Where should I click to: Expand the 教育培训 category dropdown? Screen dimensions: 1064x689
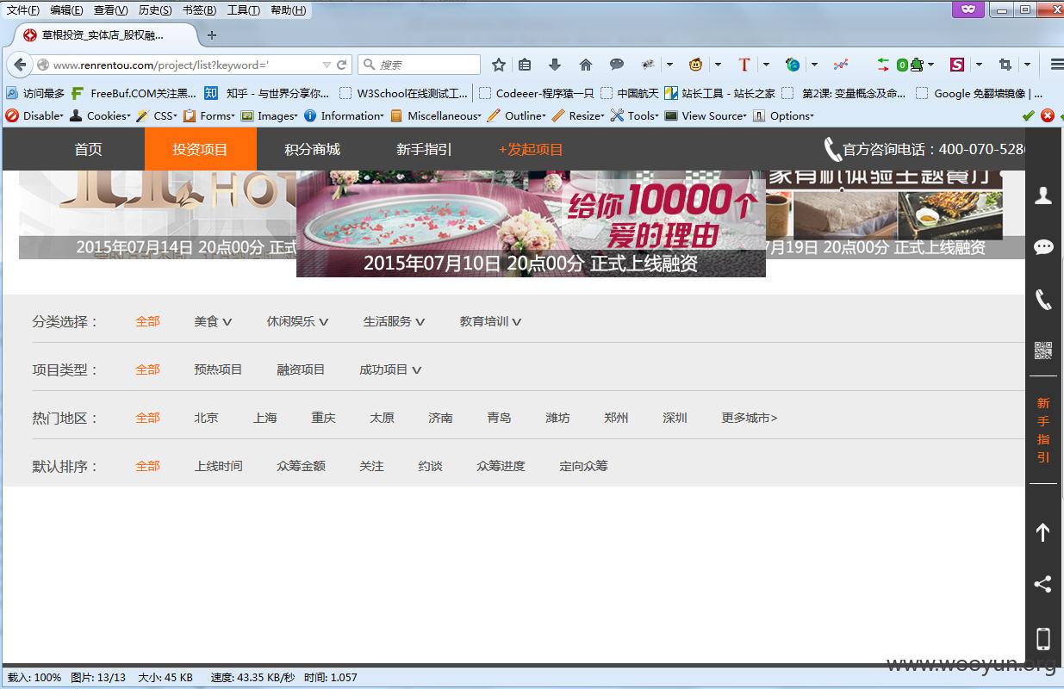[490, 321]
